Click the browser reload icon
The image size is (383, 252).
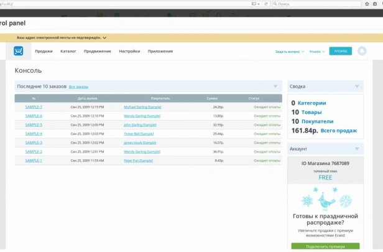pos(266,4)
